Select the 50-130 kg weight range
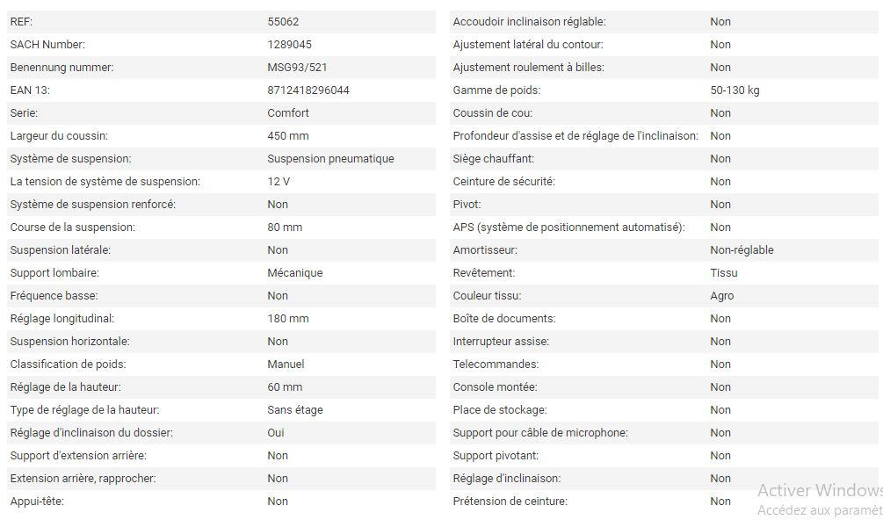 click(735, 90)
